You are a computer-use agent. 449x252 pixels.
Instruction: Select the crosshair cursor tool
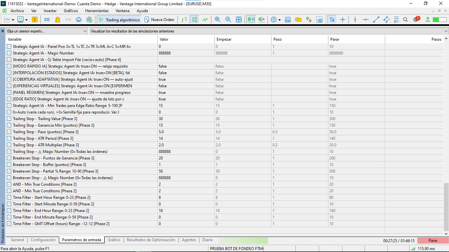coord(343,20)
